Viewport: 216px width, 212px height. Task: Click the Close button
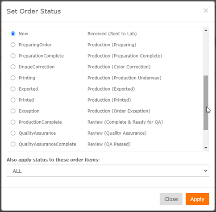pos(171,199)
